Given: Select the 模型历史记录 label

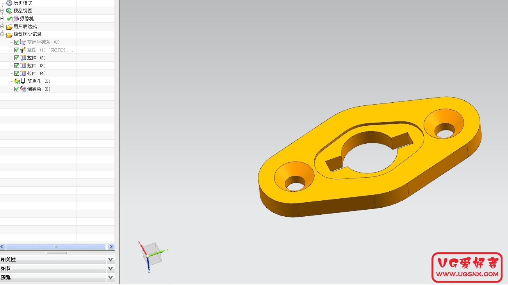Looking at the screenshot, I should click(x=27, y=34).
